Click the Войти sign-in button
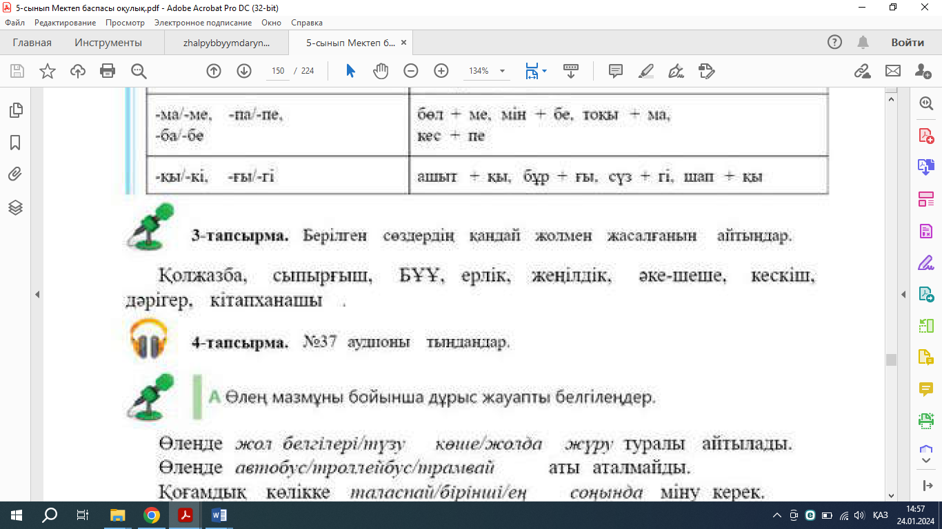Screen dimensions: 942x529 coord(908,43)
